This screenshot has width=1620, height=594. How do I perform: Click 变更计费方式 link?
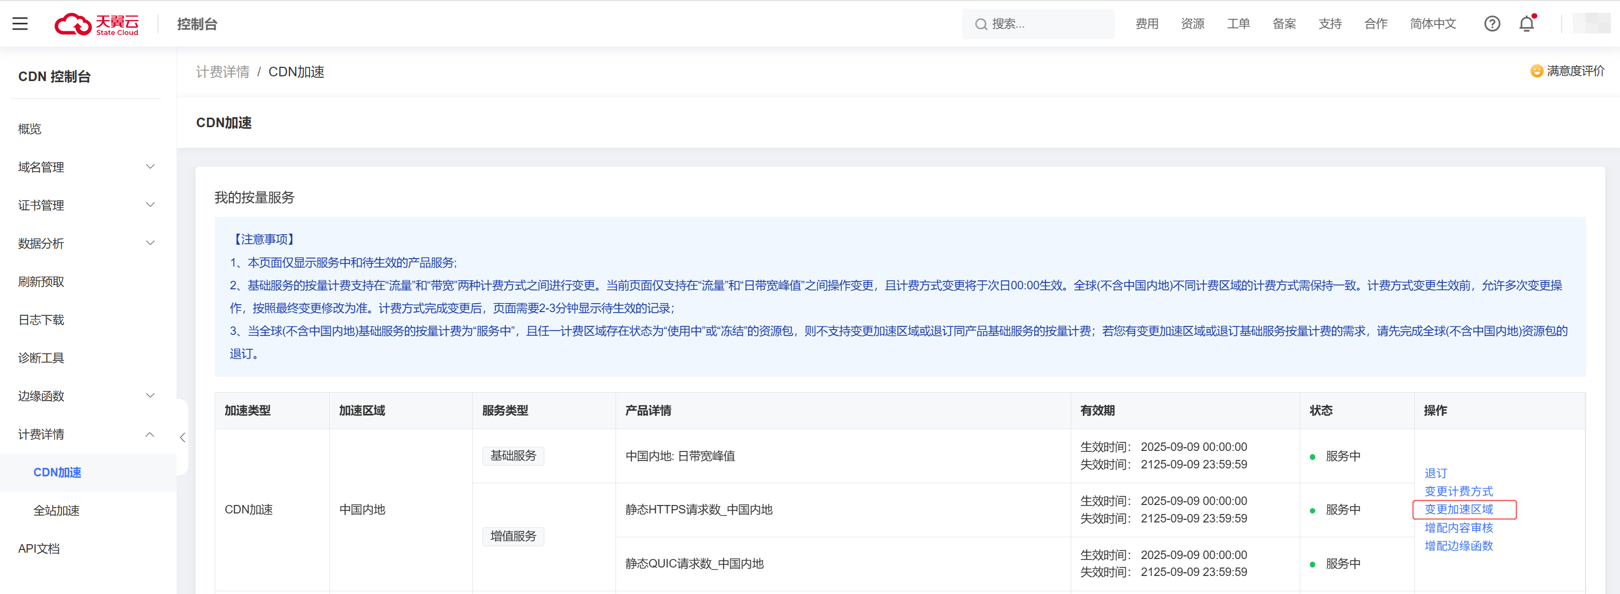[1458, 492]
